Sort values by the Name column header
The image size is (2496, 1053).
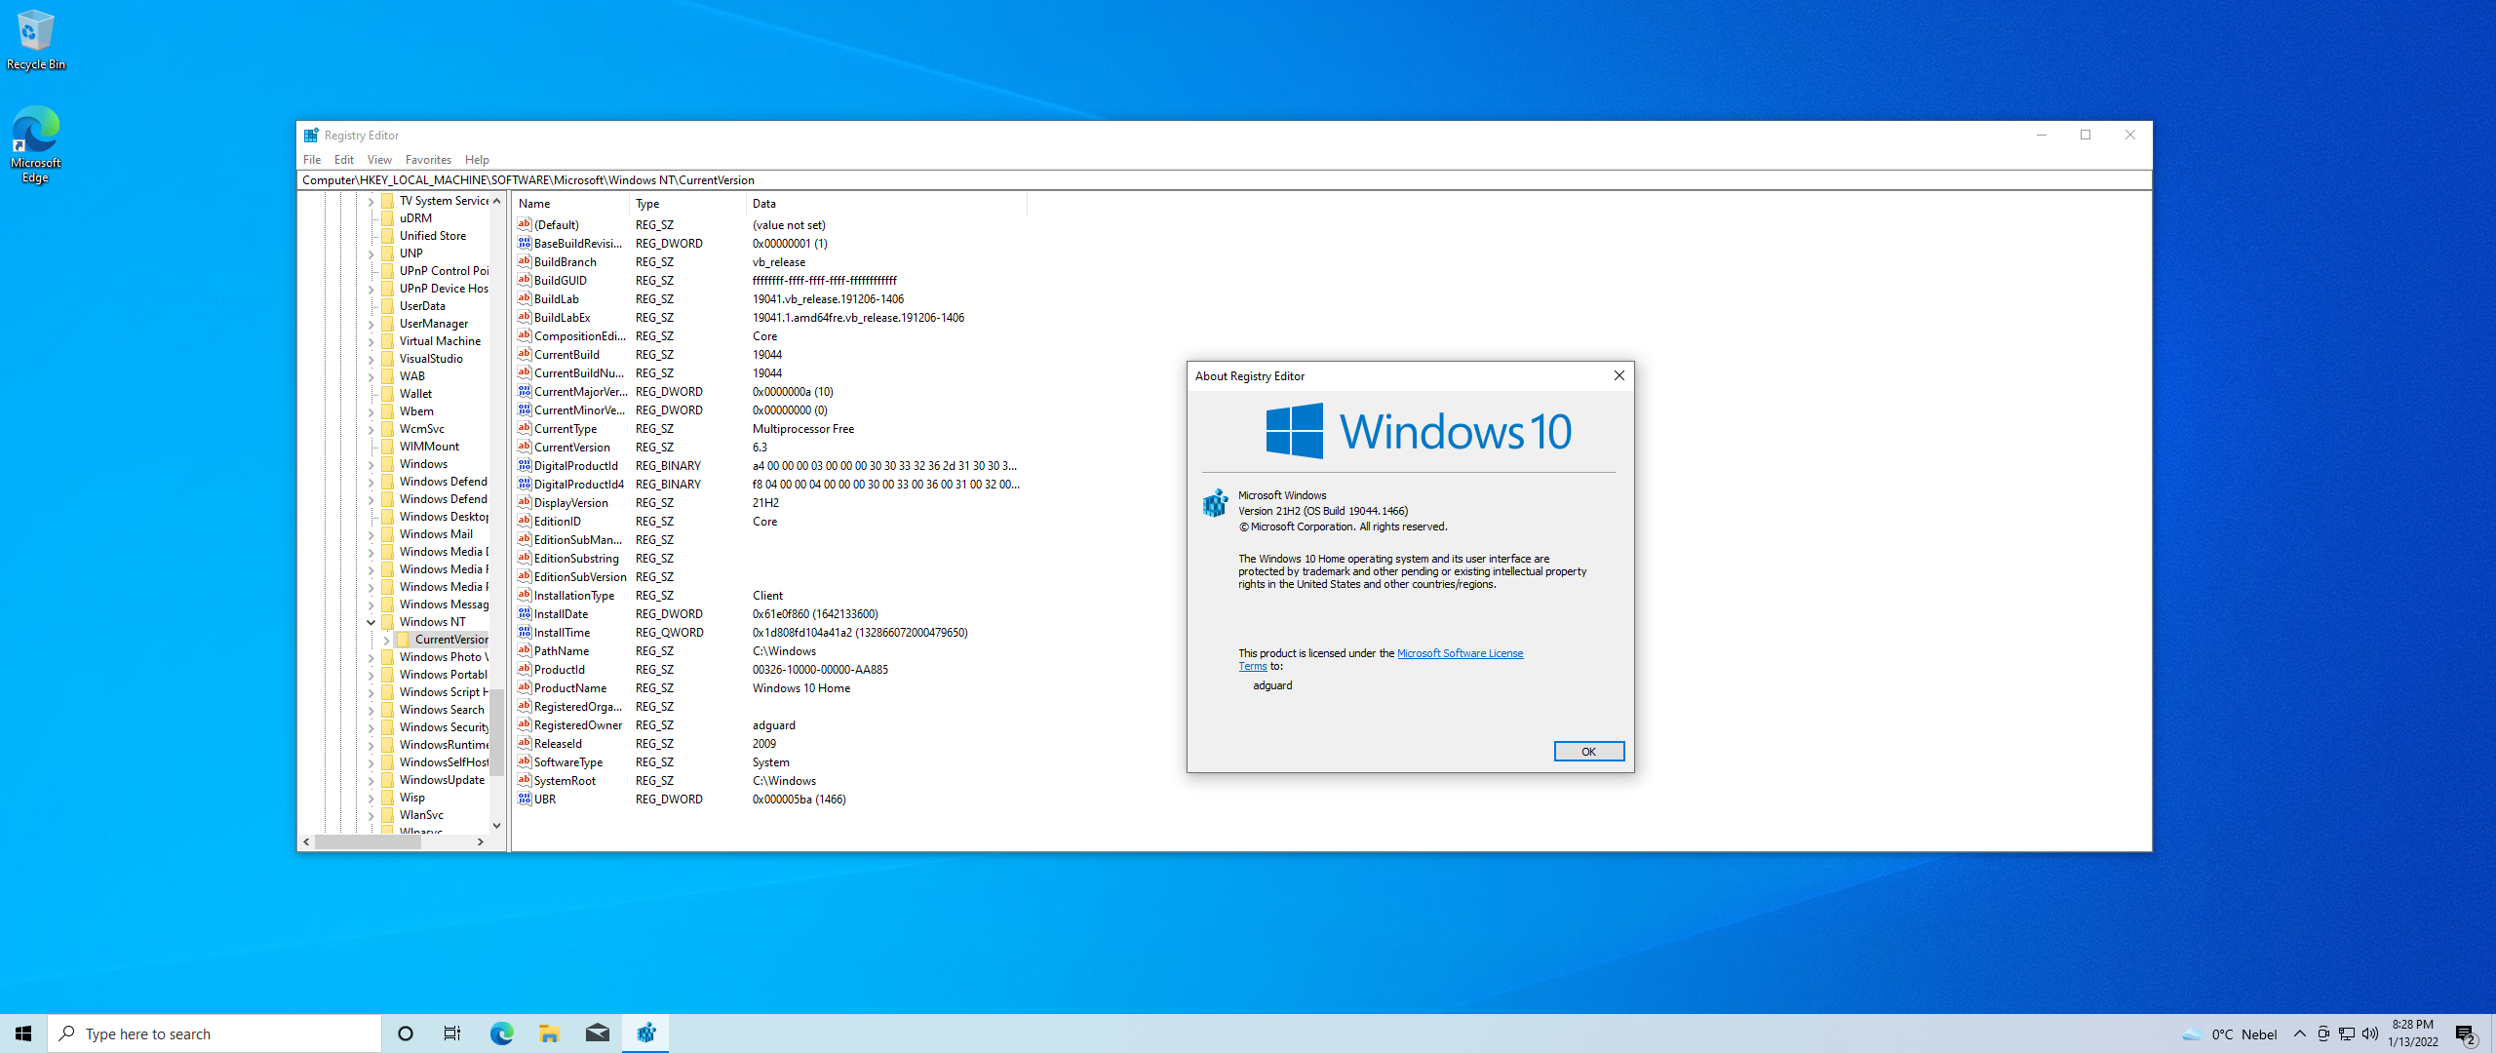[572, 204]
